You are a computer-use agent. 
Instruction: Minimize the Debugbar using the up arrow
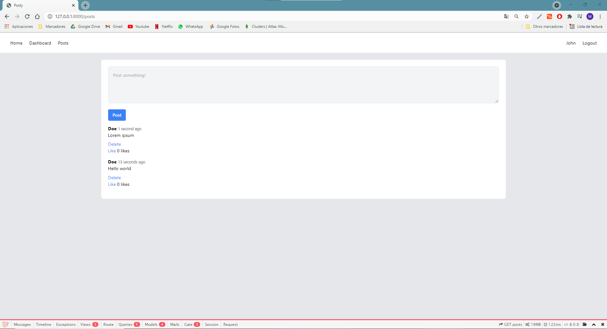click(594, 324)
